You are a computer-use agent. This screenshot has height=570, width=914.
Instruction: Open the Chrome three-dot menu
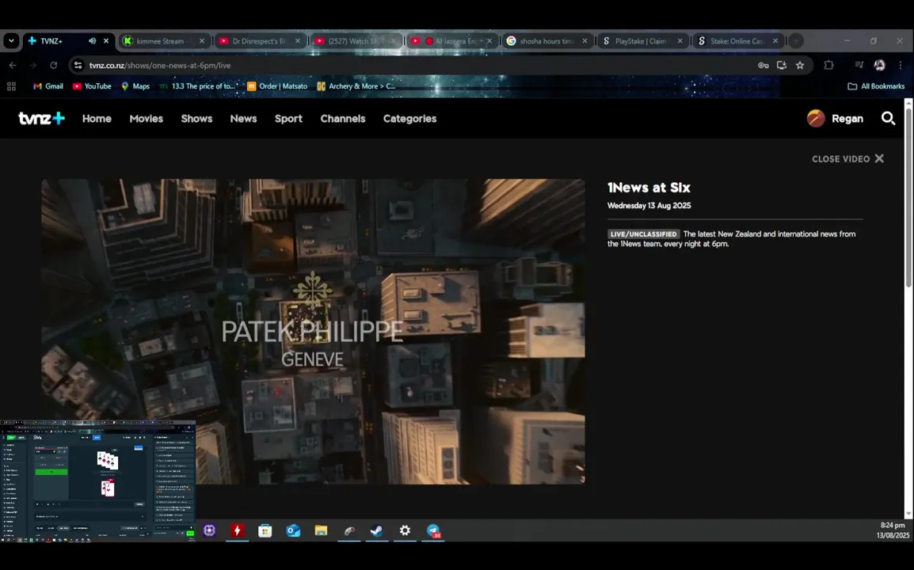901,65
